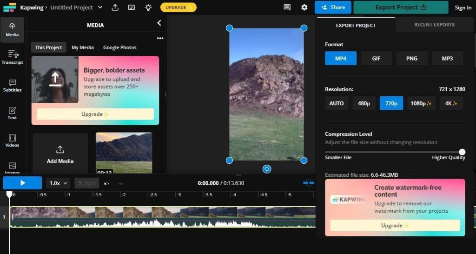
Task: Click the Export Project button
Action: pyautogui.click(x=401, y=7)
